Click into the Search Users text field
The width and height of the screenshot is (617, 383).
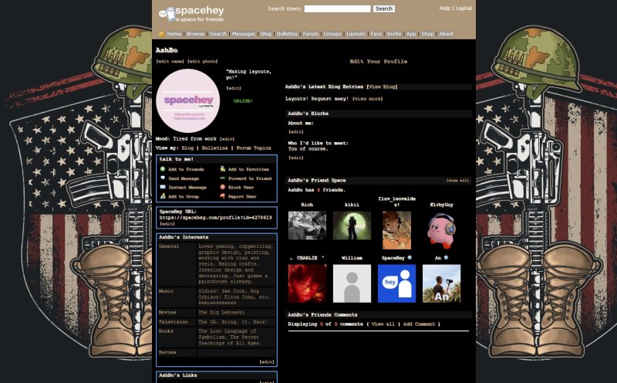click(337, 8)
